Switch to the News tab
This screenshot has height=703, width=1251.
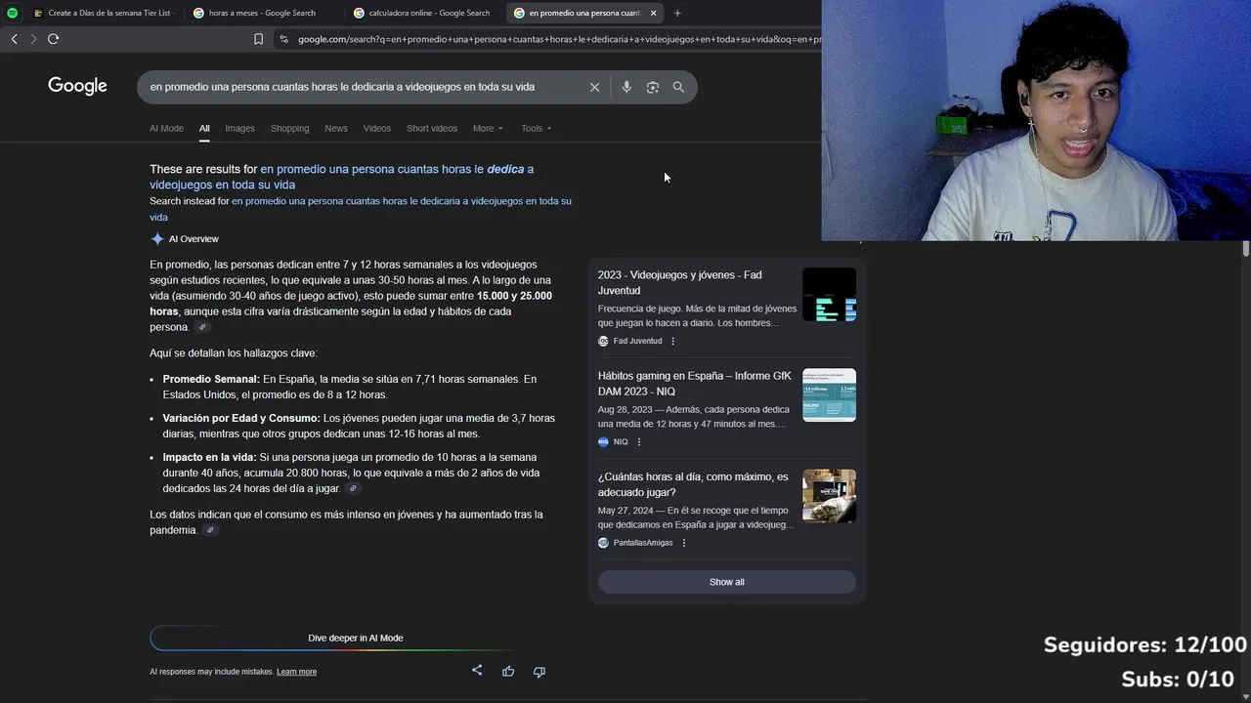[x=336, y=128]
